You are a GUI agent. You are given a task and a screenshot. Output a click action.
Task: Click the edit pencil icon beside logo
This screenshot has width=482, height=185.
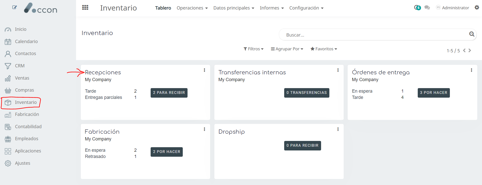pyautogui.click(x=15, y=7)
